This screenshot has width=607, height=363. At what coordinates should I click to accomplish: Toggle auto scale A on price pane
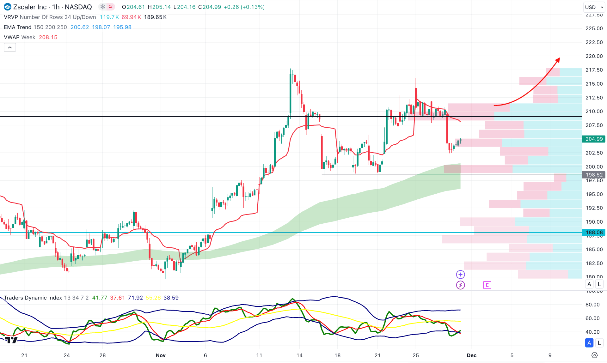pyautogui.click(x=589, y=284)
